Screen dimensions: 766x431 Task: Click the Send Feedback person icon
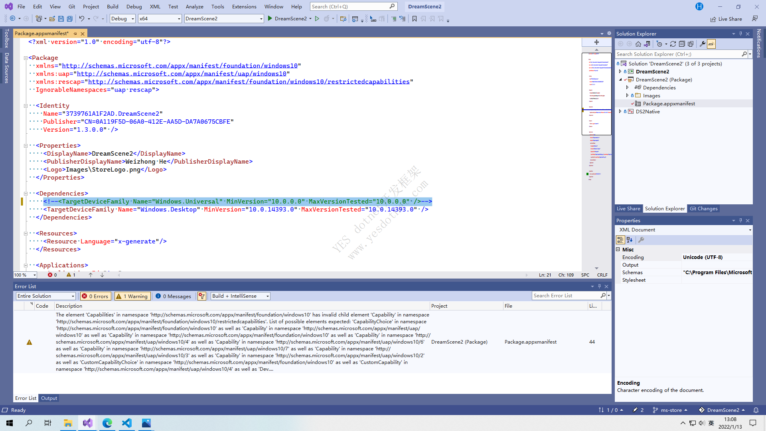coord(755,19)
